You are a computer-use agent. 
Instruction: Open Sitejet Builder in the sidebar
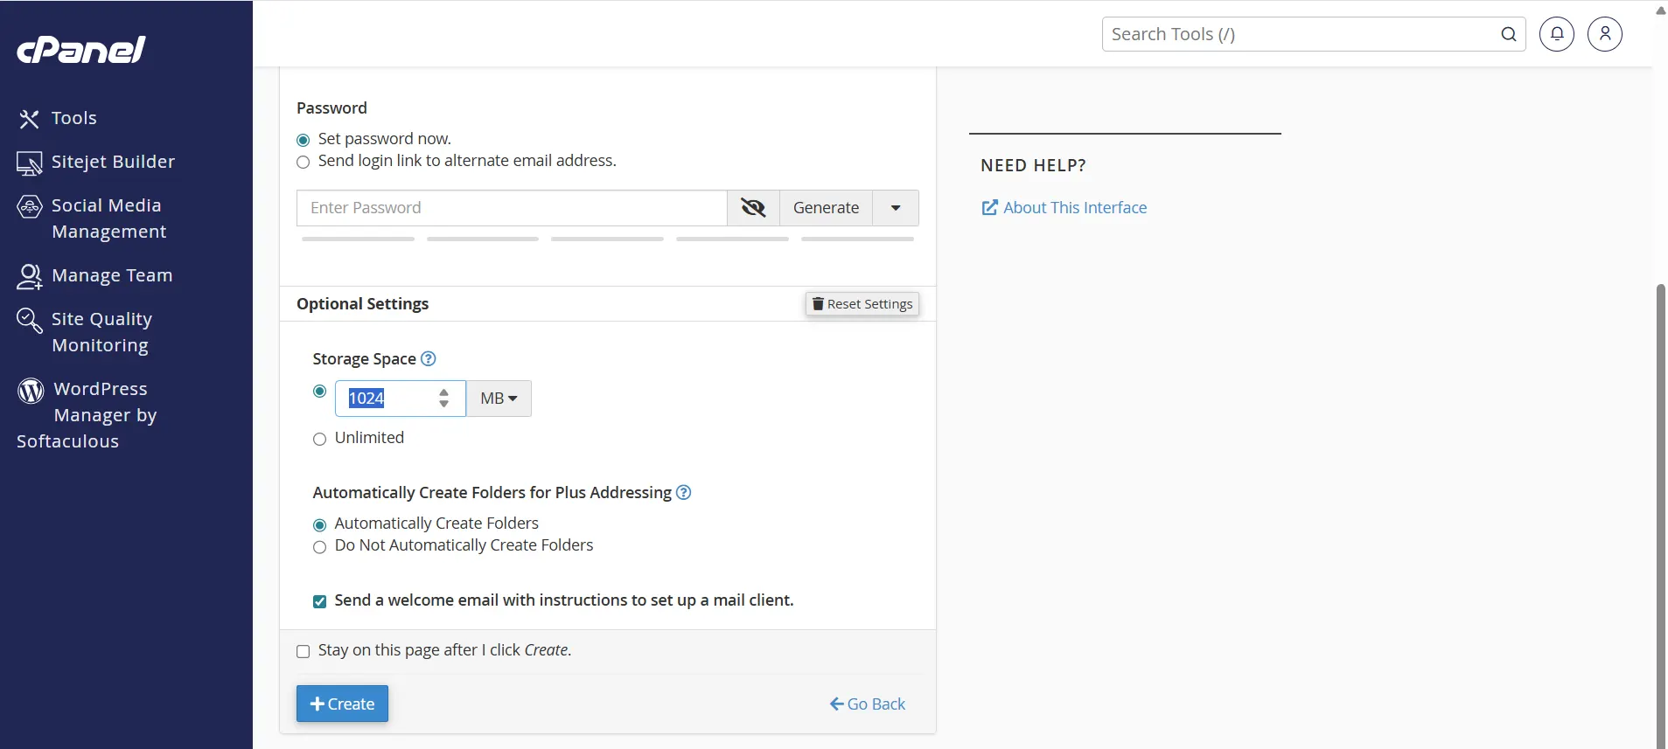pyautogui.click(x=113, y=162)
